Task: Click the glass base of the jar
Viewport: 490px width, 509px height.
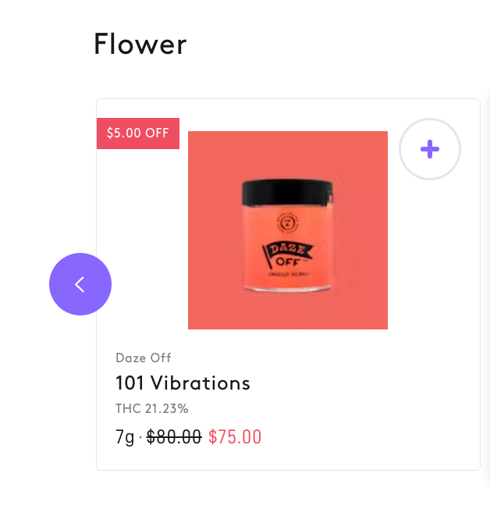Action: point(287,288)
